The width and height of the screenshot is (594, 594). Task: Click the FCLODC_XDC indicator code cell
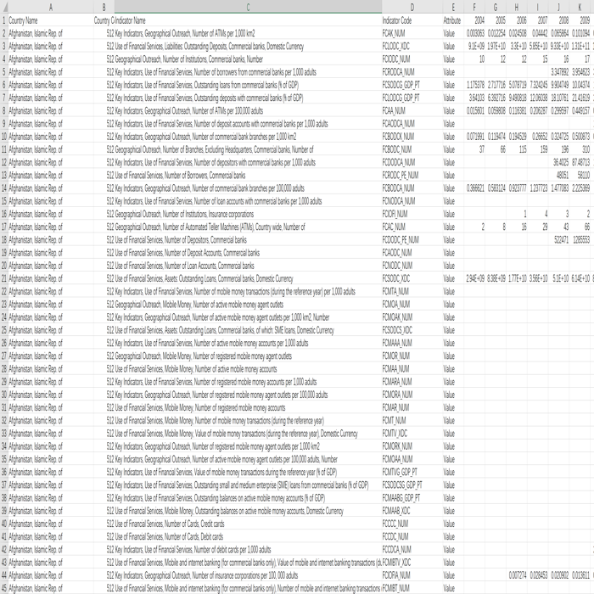click(x=412, y=46)
